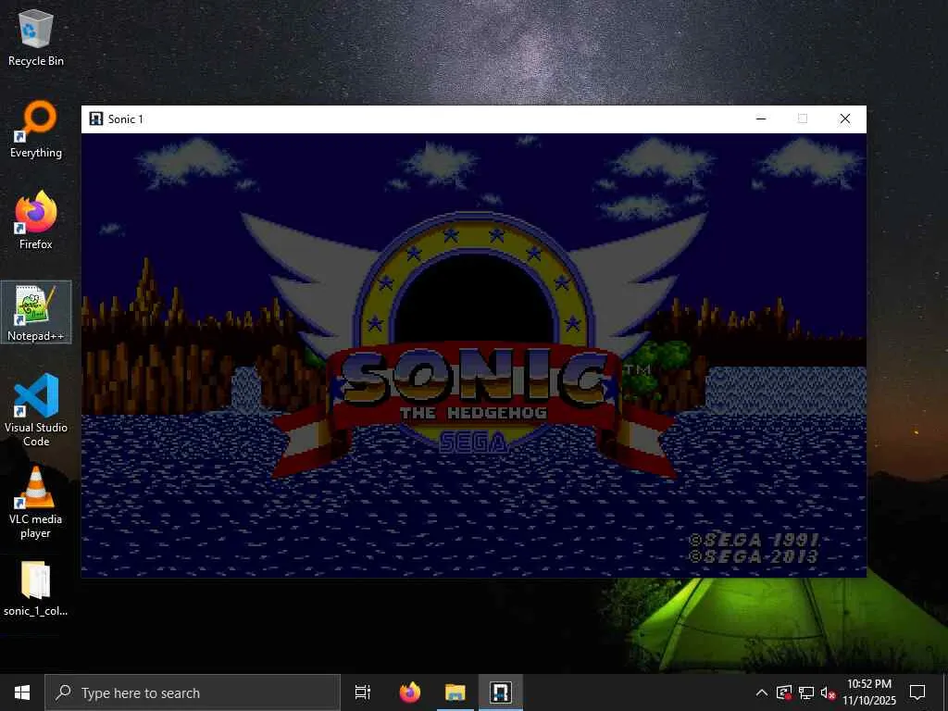Viewport: 948px width, 711px height.
Task: Open the Action Center notifications icon
Action: [x=917, y=692]
